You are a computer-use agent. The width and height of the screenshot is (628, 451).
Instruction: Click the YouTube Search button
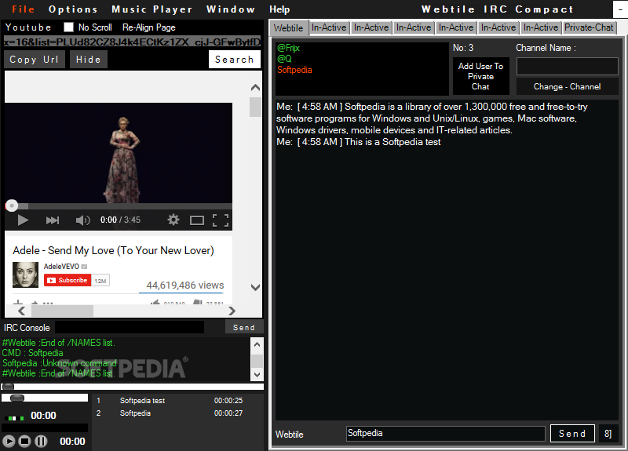click(234, 60)
